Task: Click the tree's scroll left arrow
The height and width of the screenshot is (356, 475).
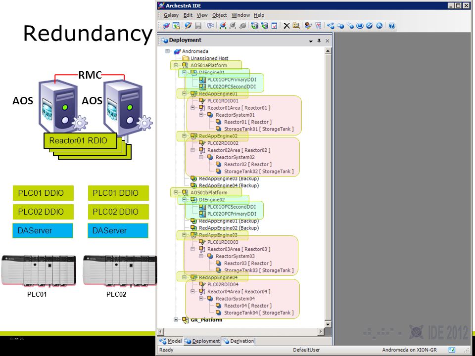Action: (x=161, y=331)
